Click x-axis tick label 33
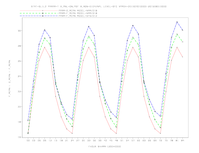Viewport: 199px width, 153px height. (x=89, y=140)
